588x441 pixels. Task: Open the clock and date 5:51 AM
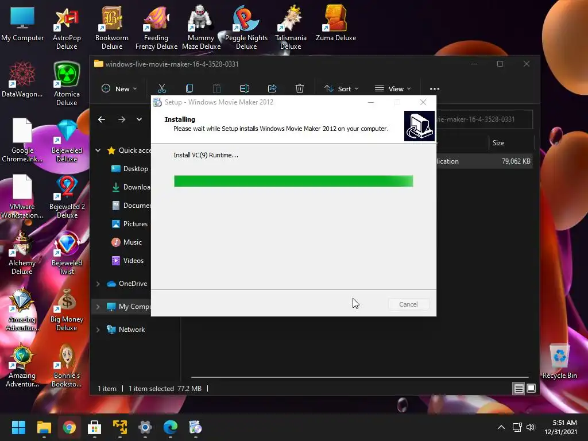(x=560, y=427)
